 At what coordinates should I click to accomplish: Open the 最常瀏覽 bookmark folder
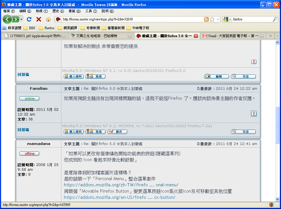[x=12, y=28]
